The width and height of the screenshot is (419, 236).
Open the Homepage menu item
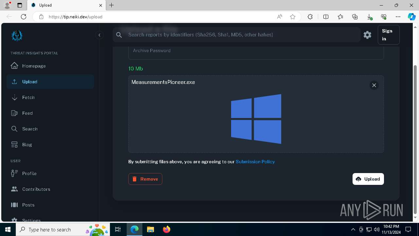click(50, 66)
